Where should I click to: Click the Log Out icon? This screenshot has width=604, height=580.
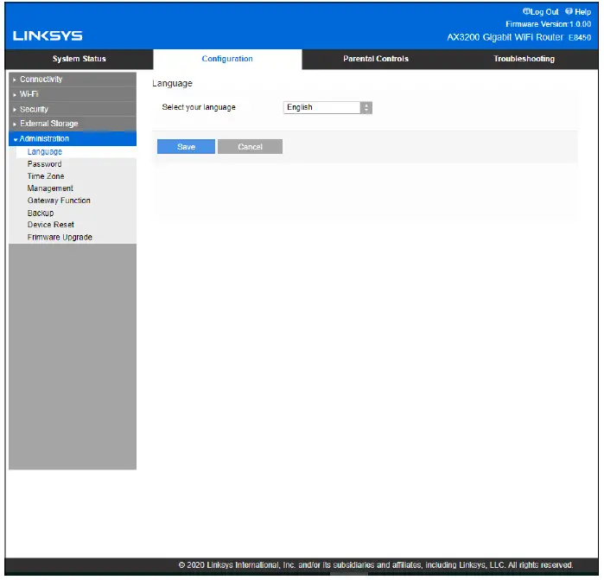click(526, 11)
